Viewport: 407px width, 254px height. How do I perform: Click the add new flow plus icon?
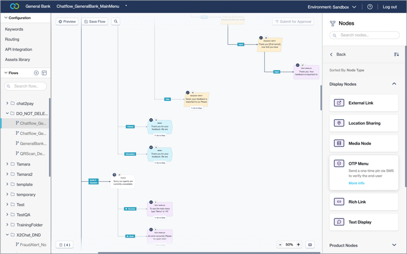[37, 73]
